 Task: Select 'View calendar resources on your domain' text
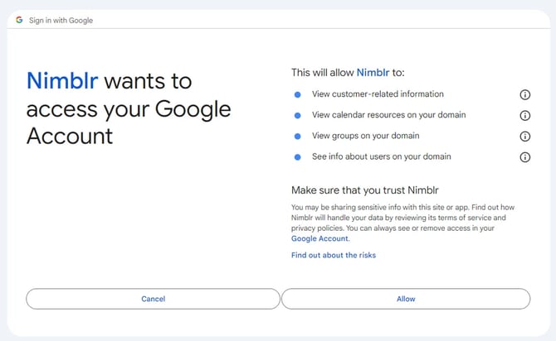coord(388,115)
